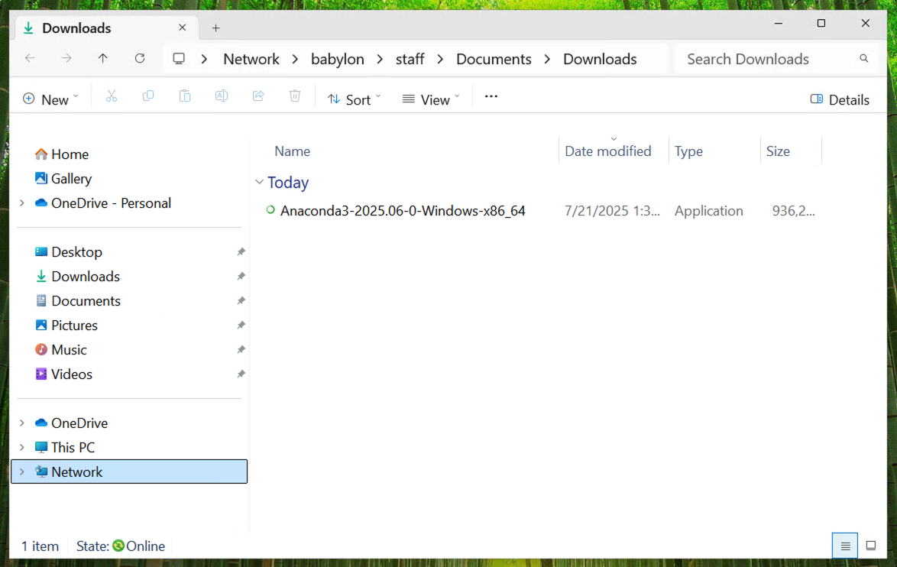Click OneDrive below the Videos entry
Viewport: 897px width, 567px height.
point(79,423)
